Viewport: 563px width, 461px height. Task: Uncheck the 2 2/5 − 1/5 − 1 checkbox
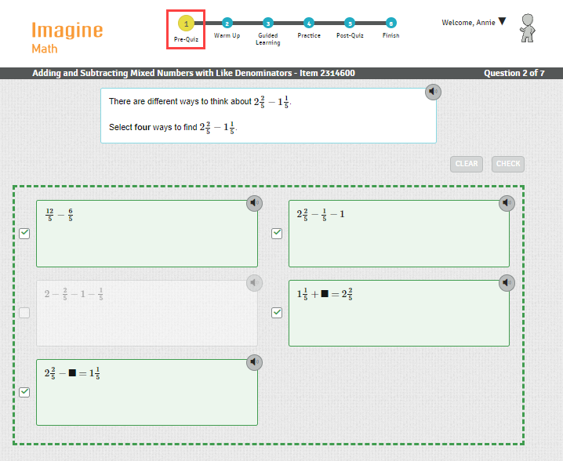point(277,234)
